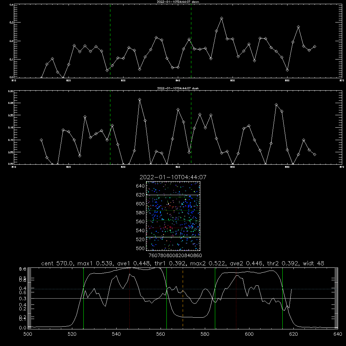Click the green vertical line near 615

(282, 298)
